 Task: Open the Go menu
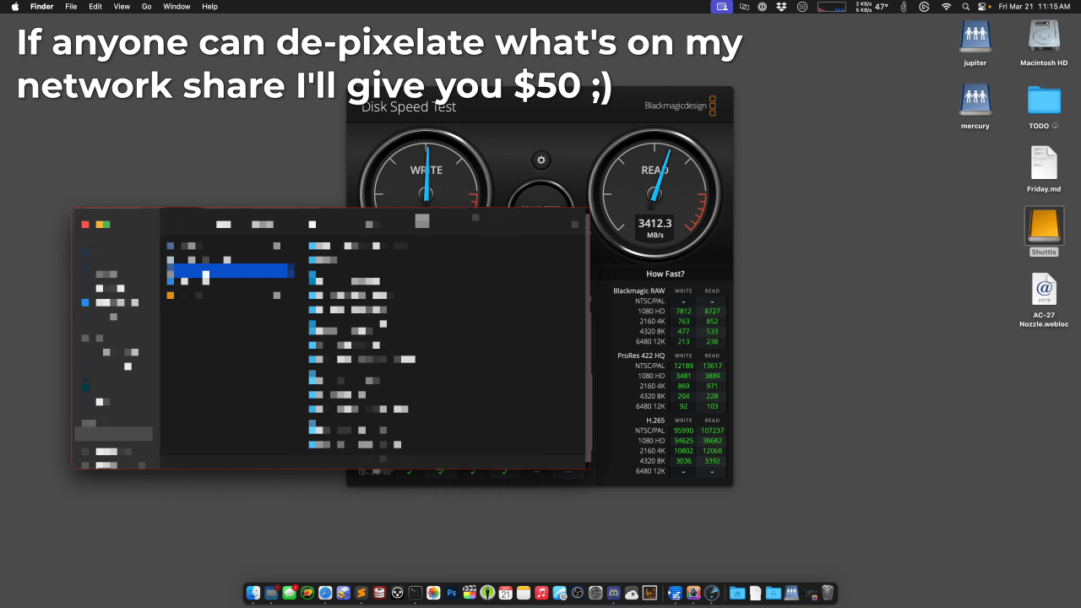[147, 6]
